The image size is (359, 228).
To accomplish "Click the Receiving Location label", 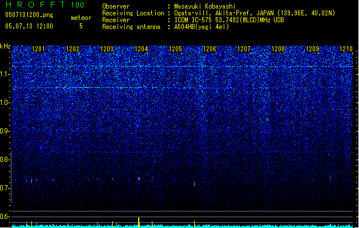I will click(x=133, y=13).
